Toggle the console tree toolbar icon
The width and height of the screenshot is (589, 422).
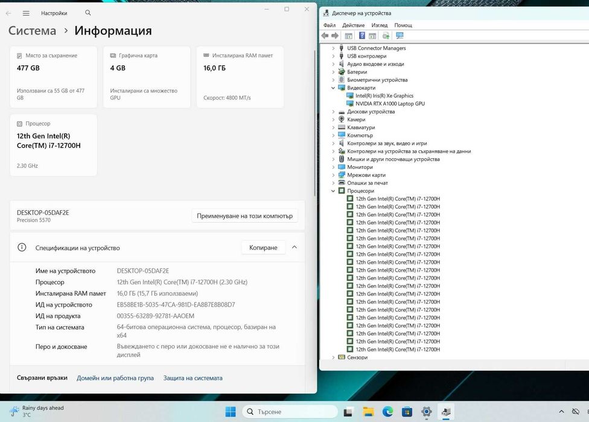pyautogui.click(x=349, y=36)
